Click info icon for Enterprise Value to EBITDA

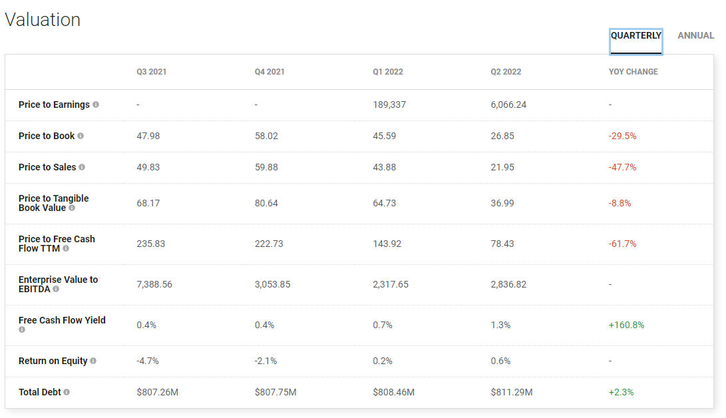click(x=56, y=289)
